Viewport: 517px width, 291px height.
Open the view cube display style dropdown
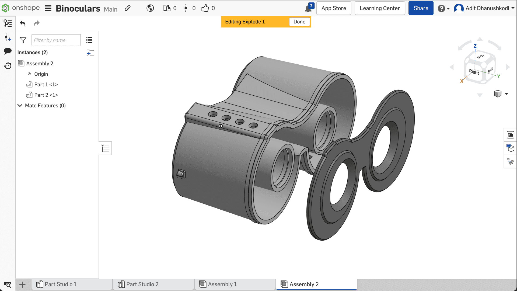pyautogui.click(x=506, y=94)
